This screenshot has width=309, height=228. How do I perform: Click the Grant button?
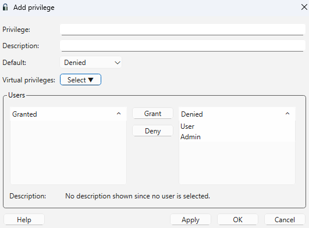152,114
